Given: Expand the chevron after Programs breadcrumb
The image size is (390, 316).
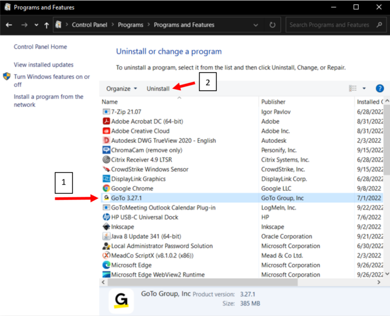Looking at the screenshot, I should point(149,25).
